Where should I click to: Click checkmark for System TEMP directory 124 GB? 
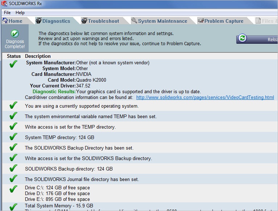13,137
